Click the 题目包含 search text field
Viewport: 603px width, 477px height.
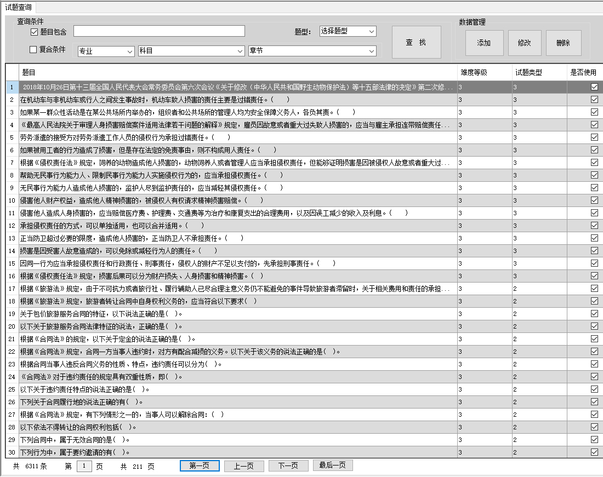click(159, 31)
